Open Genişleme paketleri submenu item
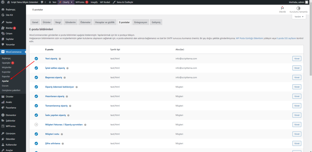The height and width of the screenshot is (152, 312). pos(11,90)
